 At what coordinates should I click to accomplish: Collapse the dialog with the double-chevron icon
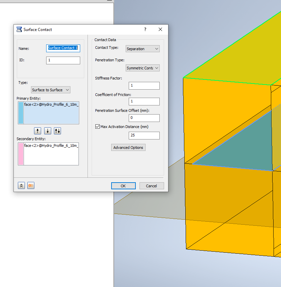click(21, 185)
